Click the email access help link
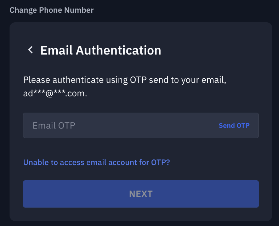Screen dimensions: 279x226 click(x=96, y=163)
